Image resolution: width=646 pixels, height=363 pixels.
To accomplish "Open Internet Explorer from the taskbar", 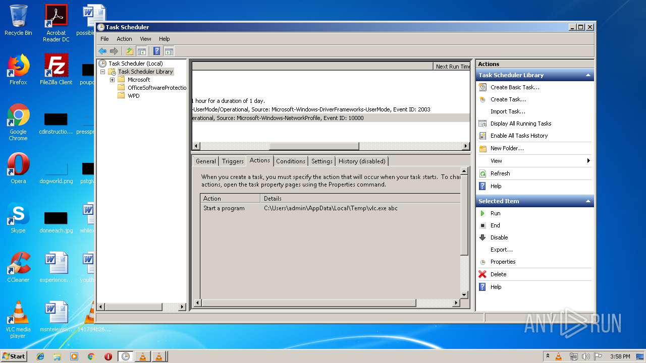I will pos(40,356).
